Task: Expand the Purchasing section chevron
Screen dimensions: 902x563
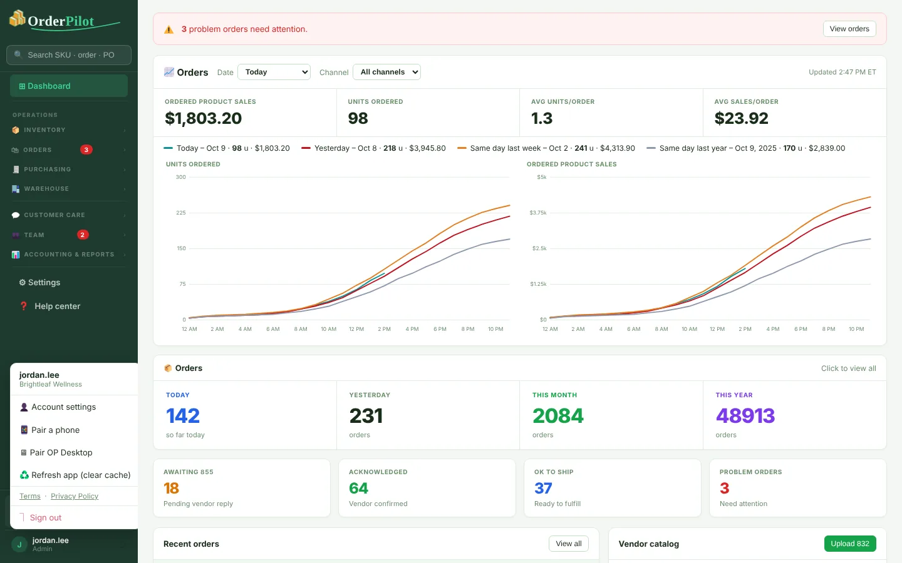Action: point(125,170)
